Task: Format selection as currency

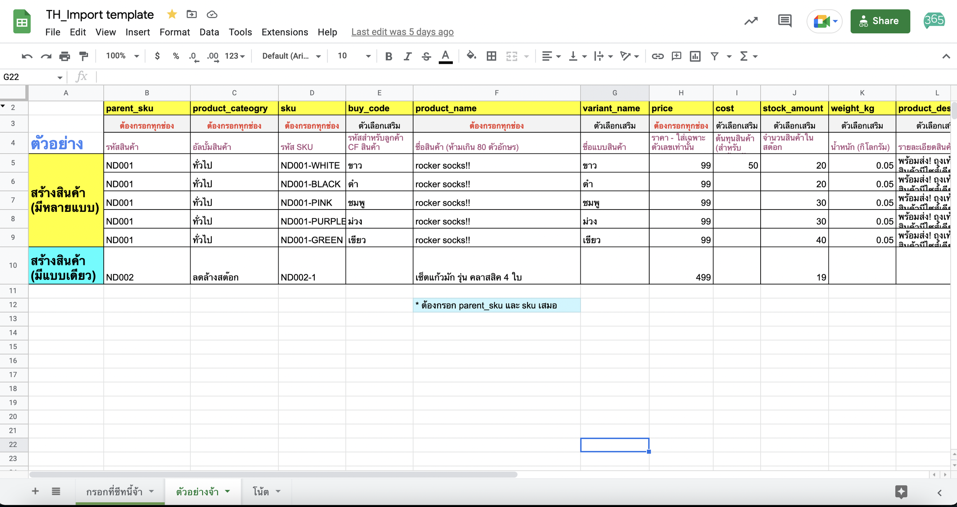Action: 157,56
